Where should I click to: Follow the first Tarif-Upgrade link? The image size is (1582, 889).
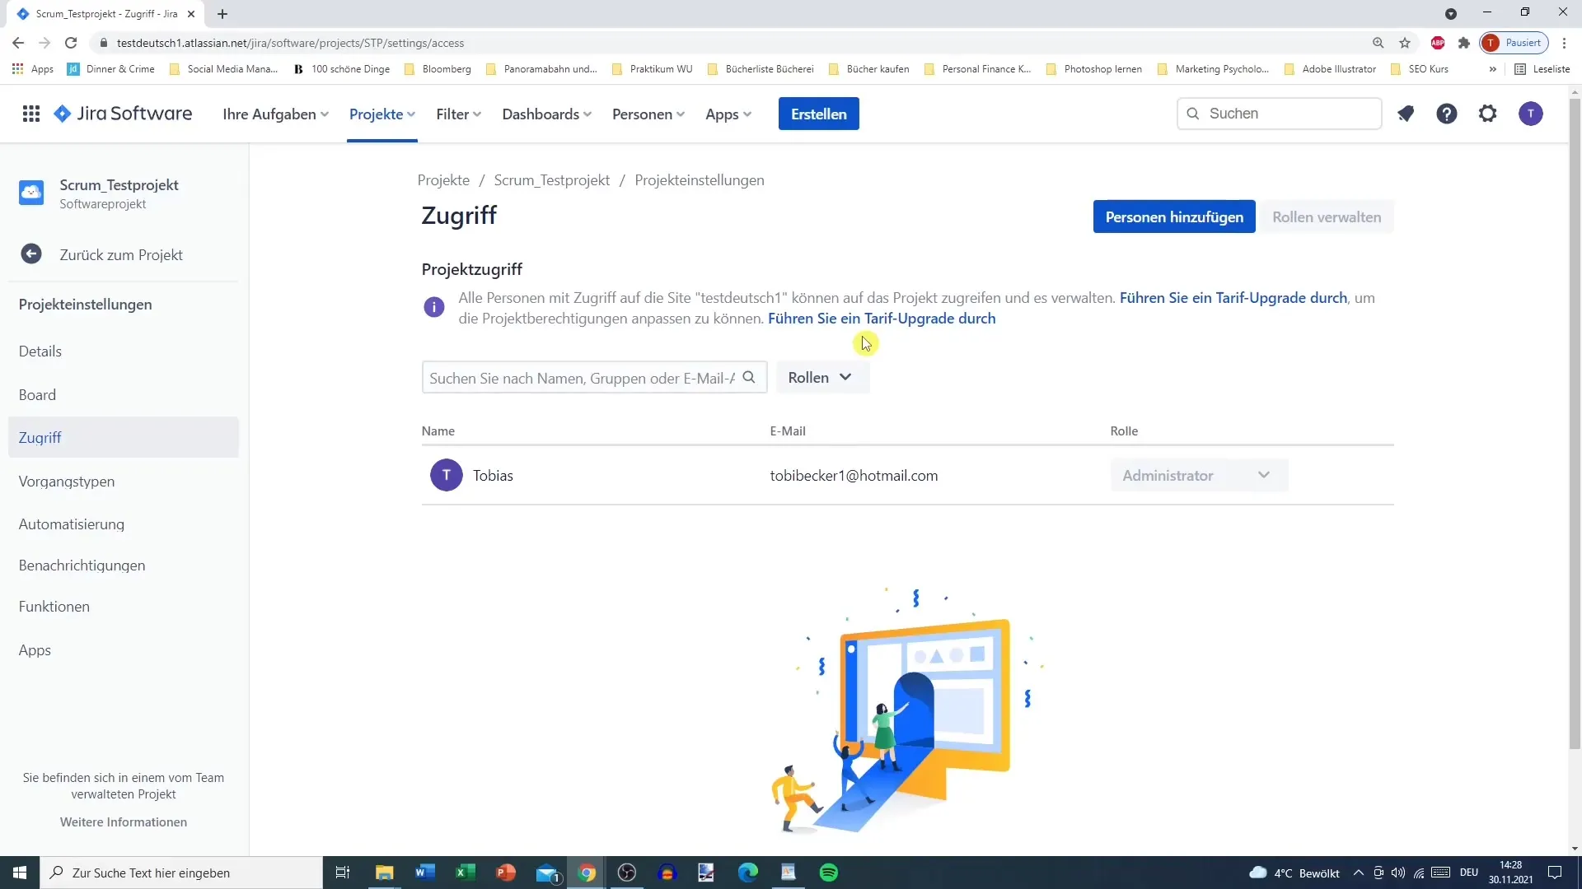[x=1233, y=298]
